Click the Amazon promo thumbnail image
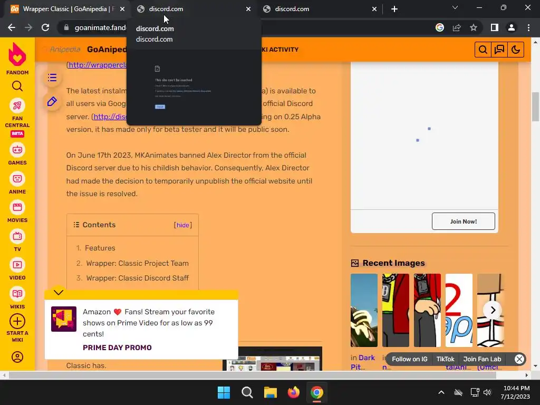 [64, 319]
